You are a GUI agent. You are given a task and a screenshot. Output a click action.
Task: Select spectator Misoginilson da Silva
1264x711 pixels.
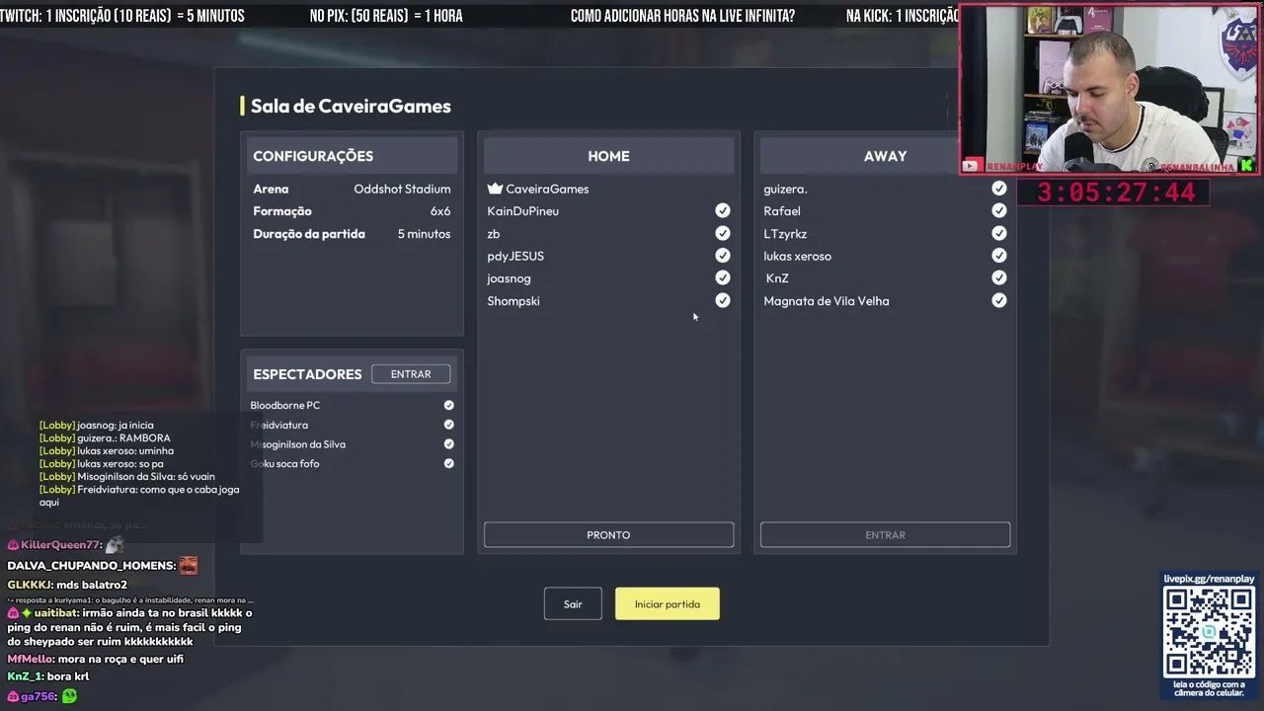coord(298,444)
